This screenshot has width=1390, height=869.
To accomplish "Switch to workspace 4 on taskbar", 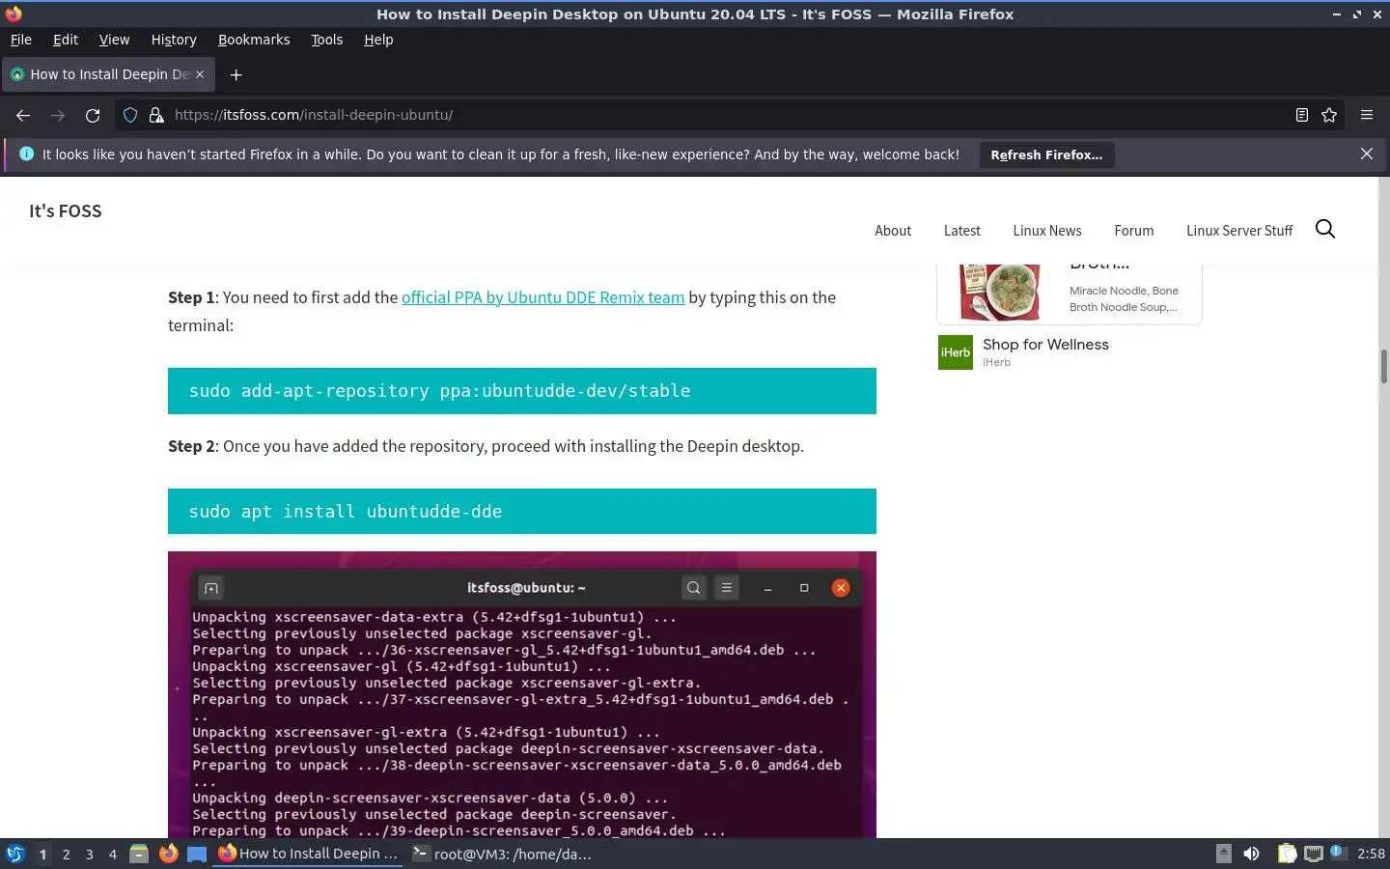I will [113, 854].
